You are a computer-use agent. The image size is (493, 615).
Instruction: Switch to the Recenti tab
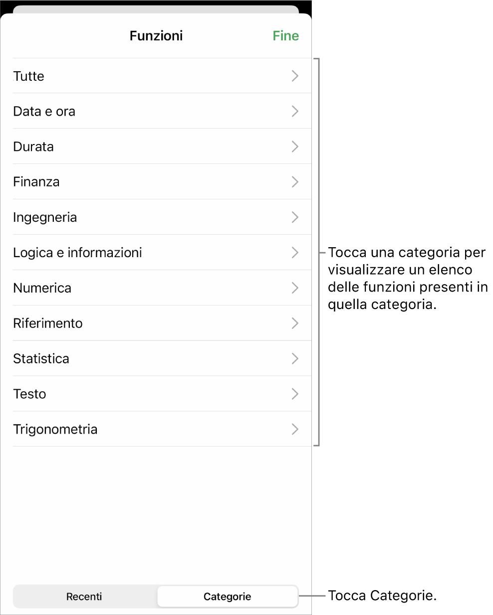tap(84, 597)
